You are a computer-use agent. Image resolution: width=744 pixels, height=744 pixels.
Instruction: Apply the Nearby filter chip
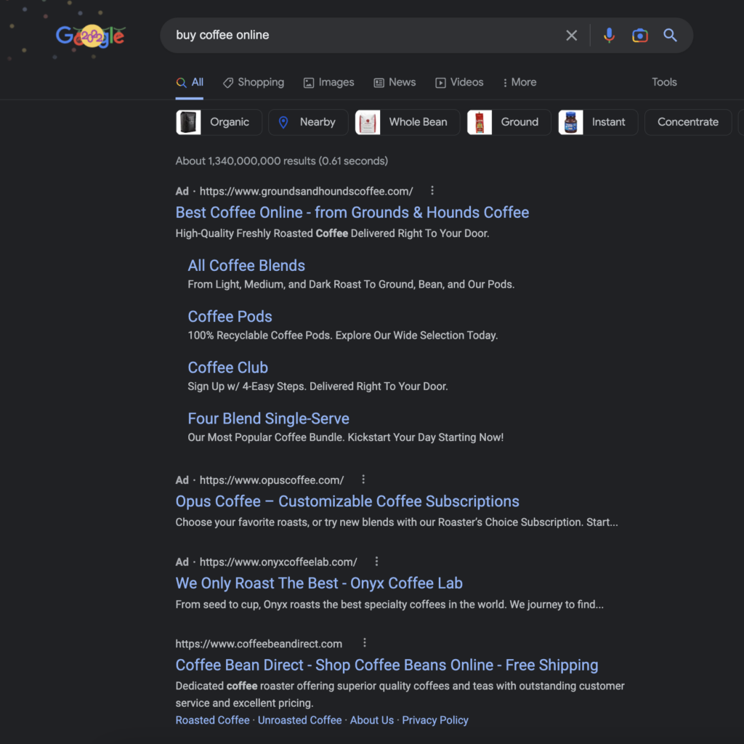tap(308, 122)
